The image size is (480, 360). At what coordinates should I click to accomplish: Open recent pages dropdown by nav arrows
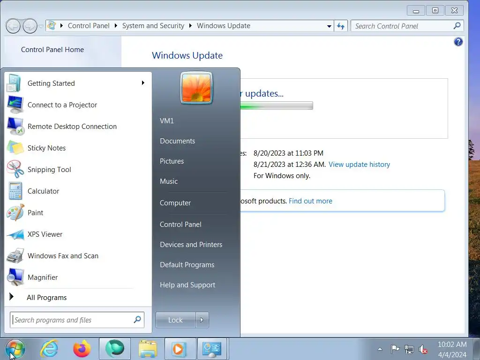pyautogui.click(x=41, y=26)
